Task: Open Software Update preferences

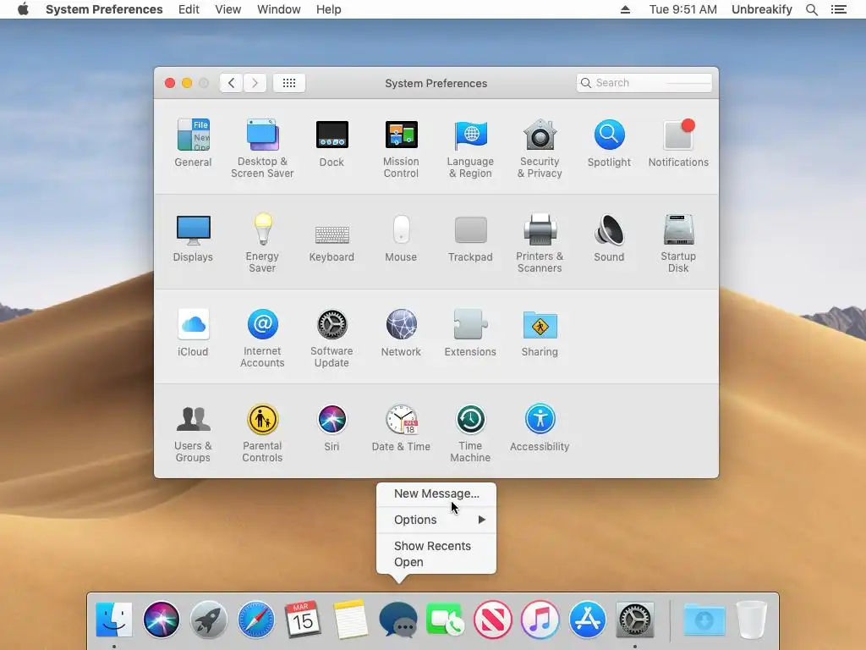Action: coord(332,339)
